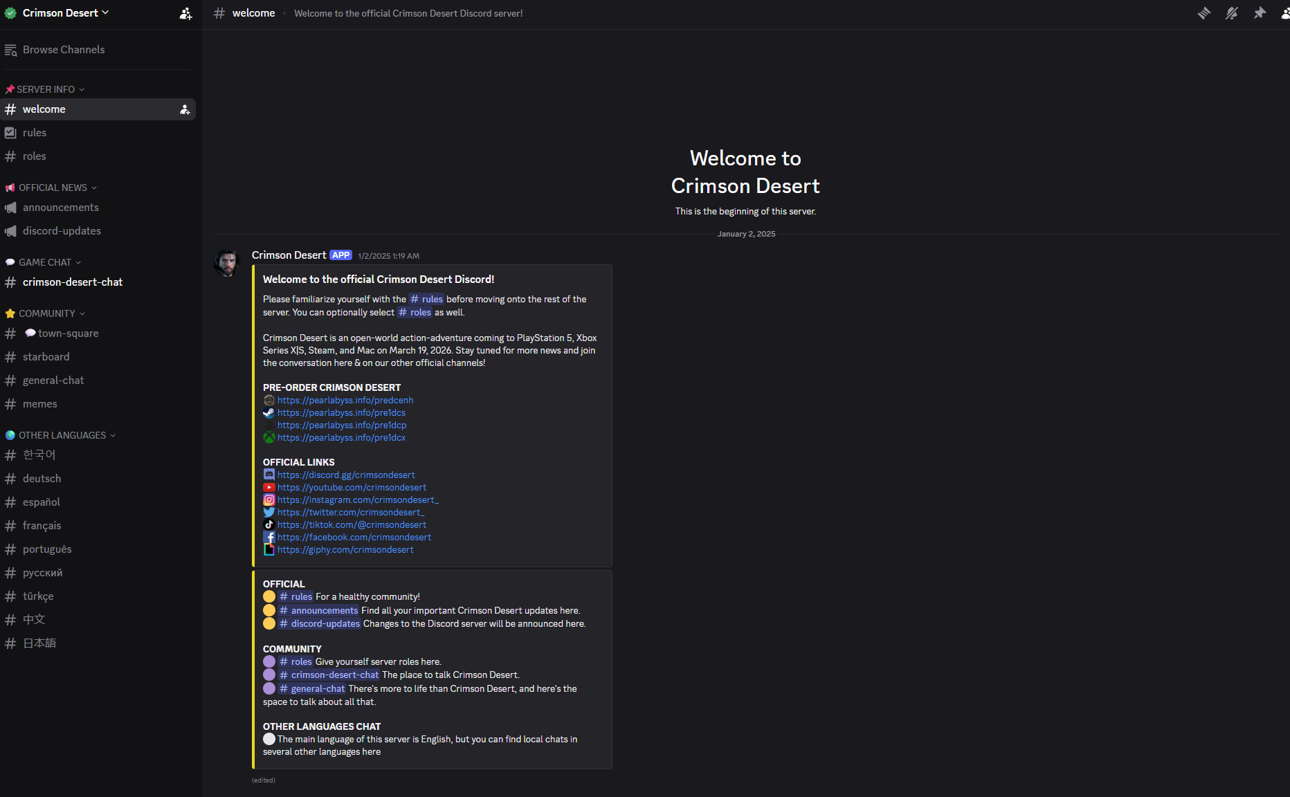Click discord-updates mention in the embed

click(x=320, y=624)
